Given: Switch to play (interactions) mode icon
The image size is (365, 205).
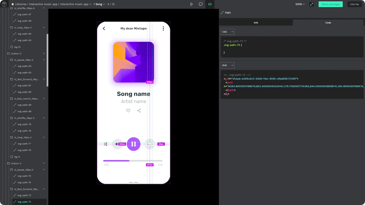Looking at the screenshot, I should [191, 4].
